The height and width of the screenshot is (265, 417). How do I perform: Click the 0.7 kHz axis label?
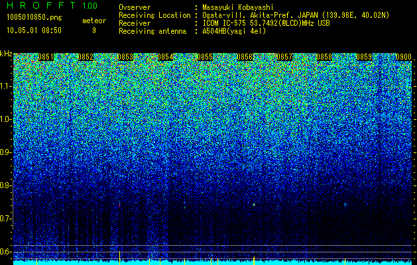click(x=5, y=219)
